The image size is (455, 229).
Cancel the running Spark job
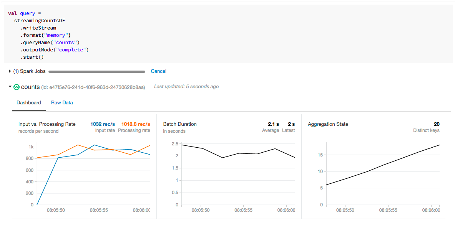158,71
